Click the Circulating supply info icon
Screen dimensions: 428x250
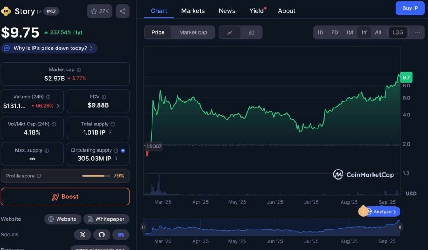(x=116, y=150)
